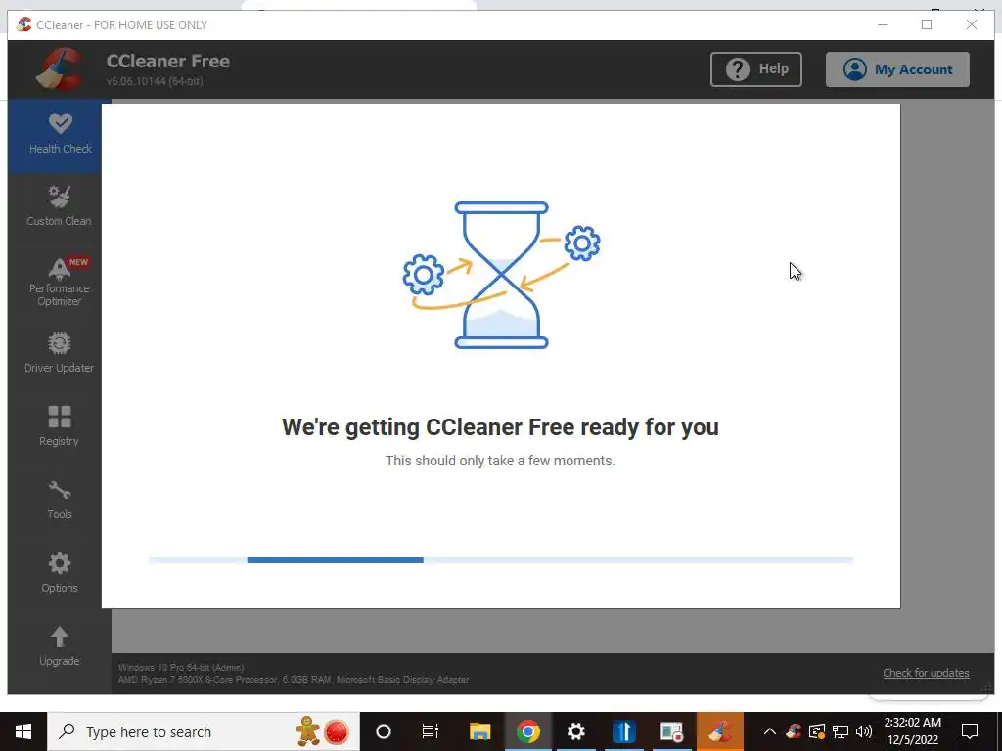1002x751 pixels.
Task: Open My Account
Action: (x=897, y=69)
